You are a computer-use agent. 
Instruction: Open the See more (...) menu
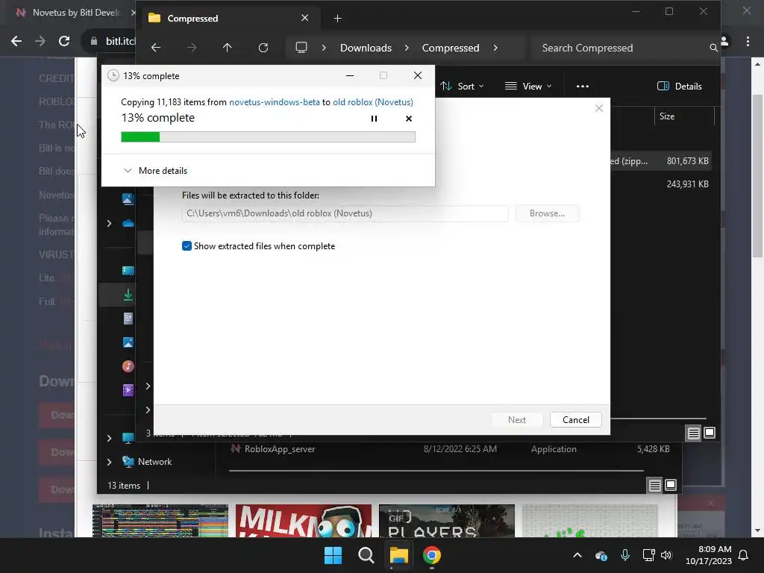pos(582,87)
